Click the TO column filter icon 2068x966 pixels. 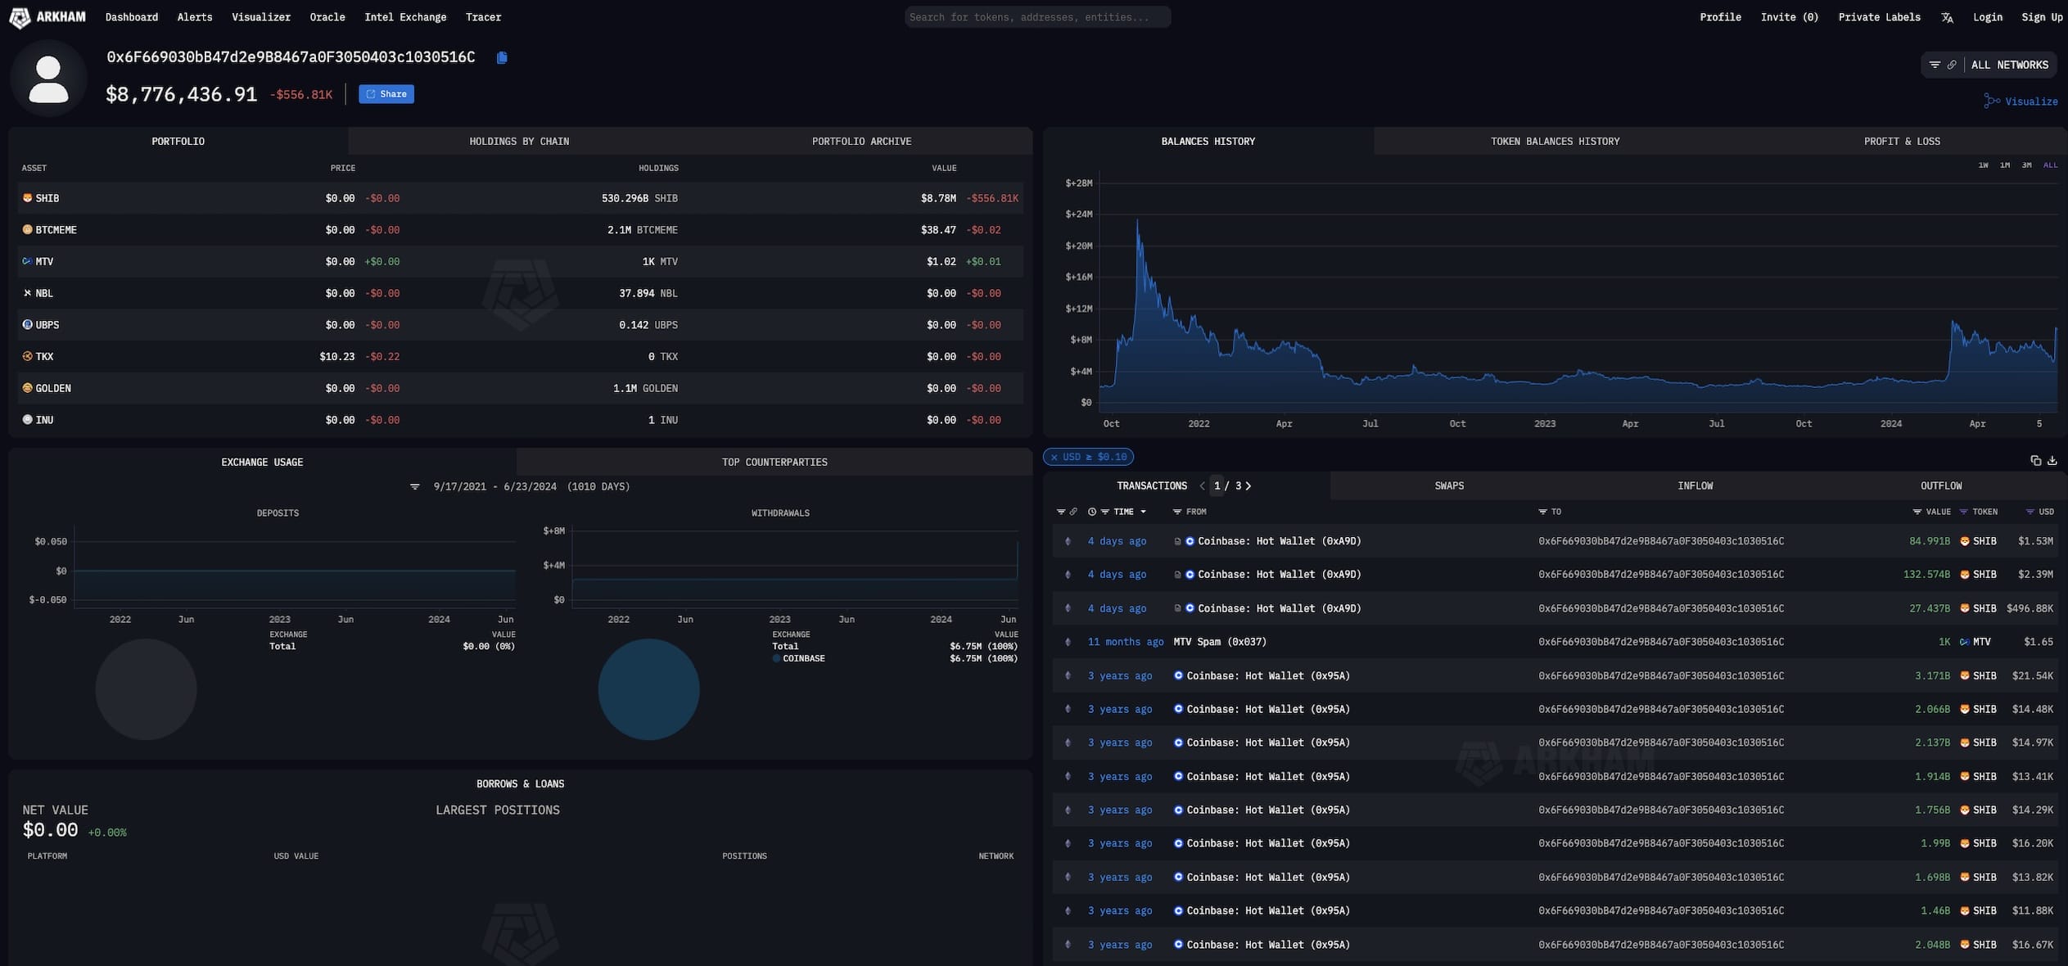pos(1542,512)
